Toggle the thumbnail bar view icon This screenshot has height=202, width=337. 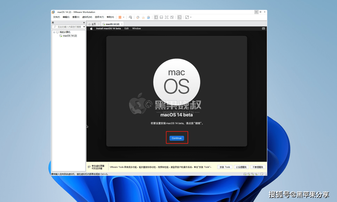point(161,17)
